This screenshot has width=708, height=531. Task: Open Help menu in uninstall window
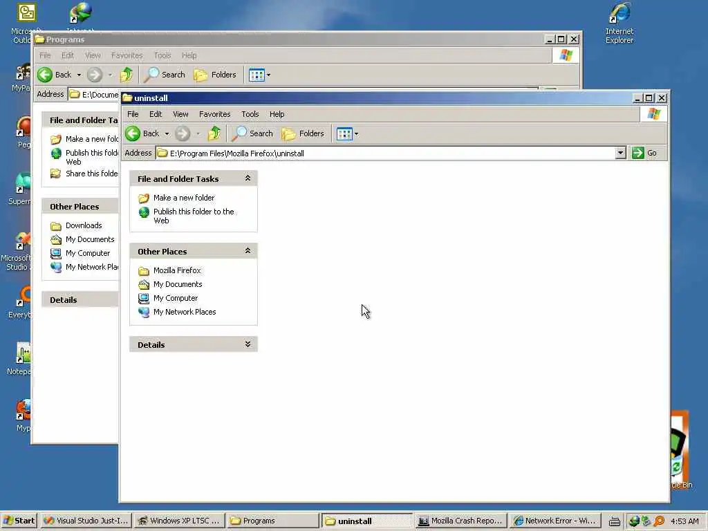[277, 114]
